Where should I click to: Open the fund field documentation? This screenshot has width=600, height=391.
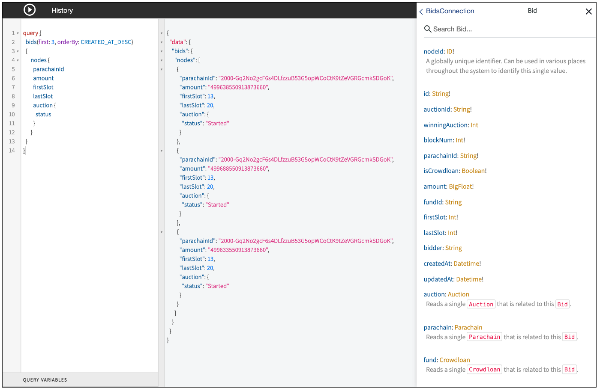[430, 360]
